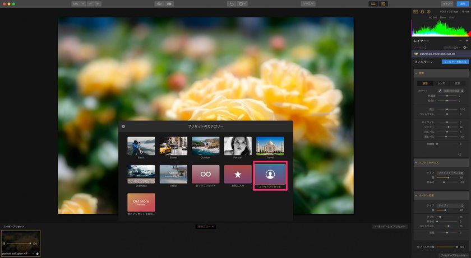Click the star favorites category icon
Viewport: 471px width, 258px height.
pos(238,174)
